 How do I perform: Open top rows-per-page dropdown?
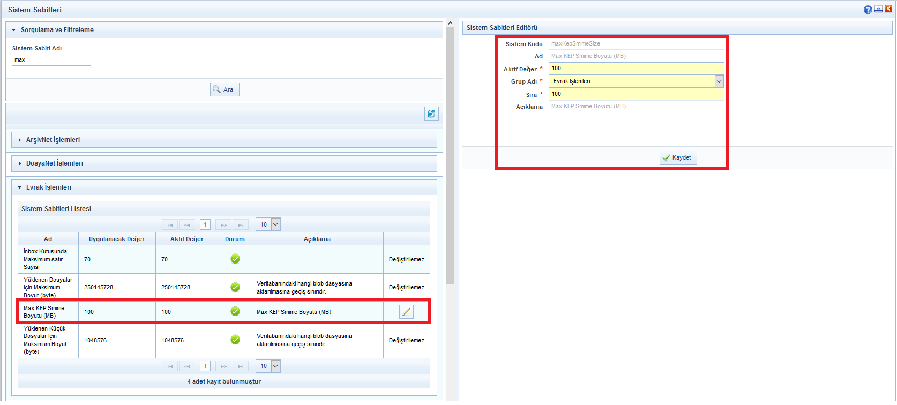(275, 224)
